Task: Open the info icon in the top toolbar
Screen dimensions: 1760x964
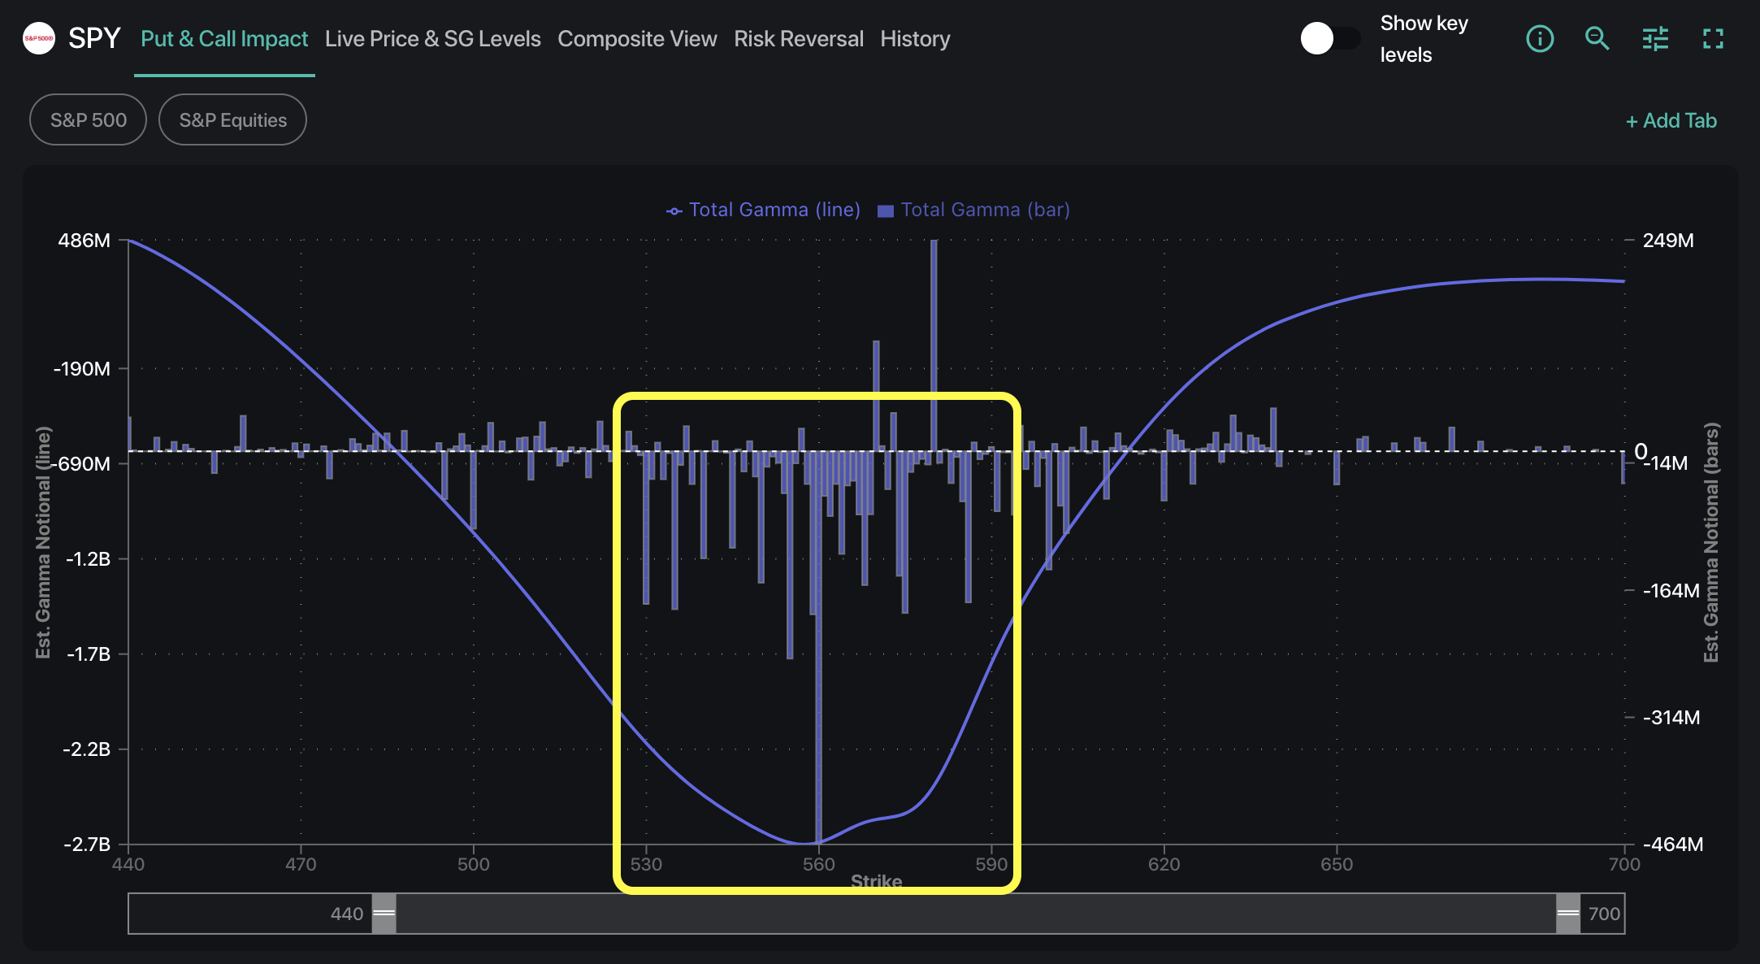Action: point(1540,38)
